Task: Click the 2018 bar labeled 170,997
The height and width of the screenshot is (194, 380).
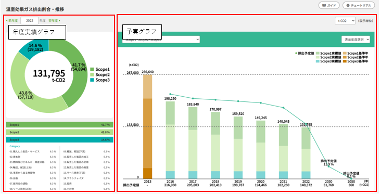Action: 216,145
